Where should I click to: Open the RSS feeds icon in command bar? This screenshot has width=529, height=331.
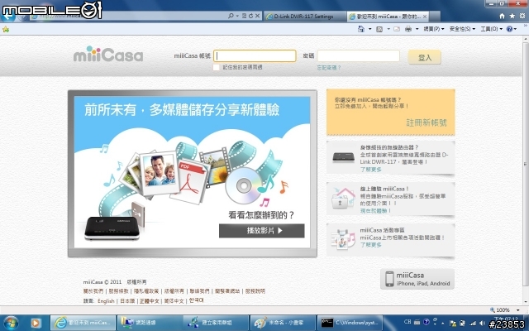coord(379,29)
